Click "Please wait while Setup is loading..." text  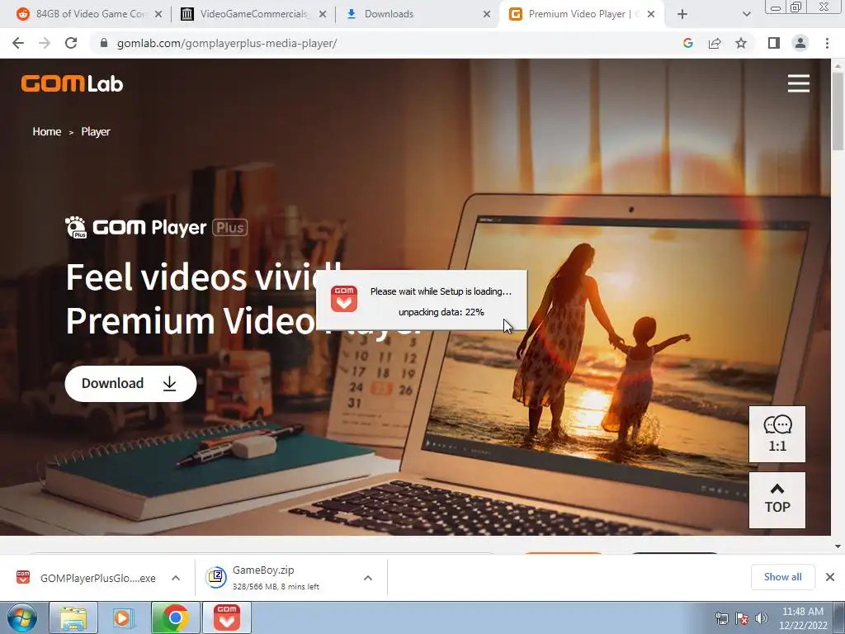pyautogui.click(x=441, y=291)
